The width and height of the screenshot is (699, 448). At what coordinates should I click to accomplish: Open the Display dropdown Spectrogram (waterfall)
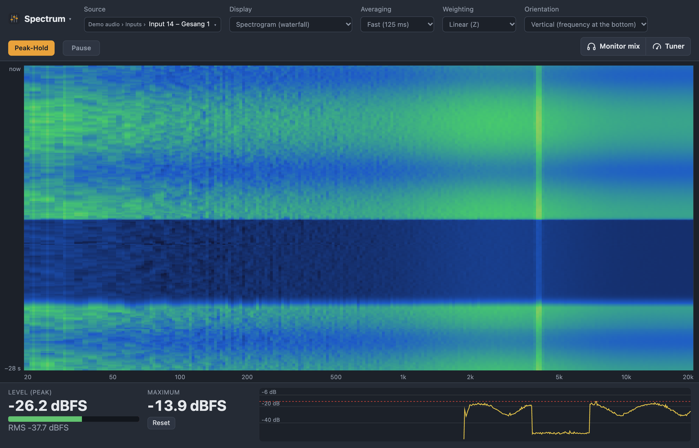pyautogui.click(x=291, y=24)
